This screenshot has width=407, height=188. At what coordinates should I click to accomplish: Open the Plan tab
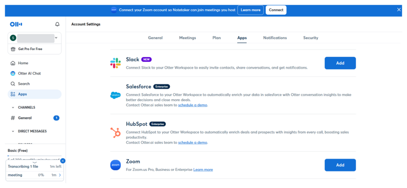[x=217, y=38]
